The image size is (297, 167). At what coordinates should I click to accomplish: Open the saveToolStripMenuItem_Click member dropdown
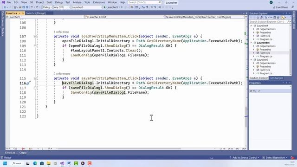click(205, 17)
